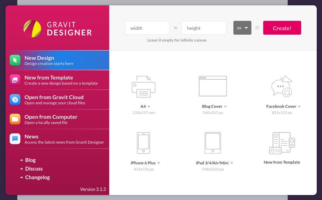Select the A4 printer preset icon
The height and width of the screenshot is (200, 322).
(144, 86)
